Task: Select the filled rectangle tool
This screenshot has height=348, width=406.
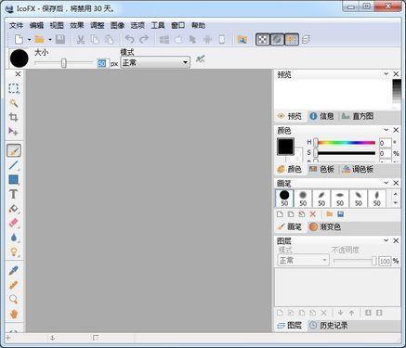Action: 13,180
